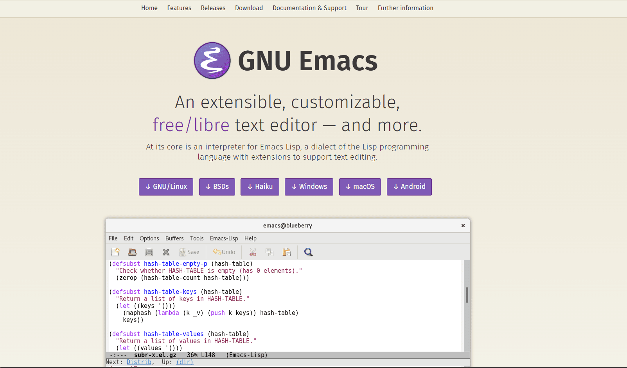This screenshot has width=627, height=368.
Task: Click hash-table-values function name in code
Action: pyautogui.click(x=174, y=334)
